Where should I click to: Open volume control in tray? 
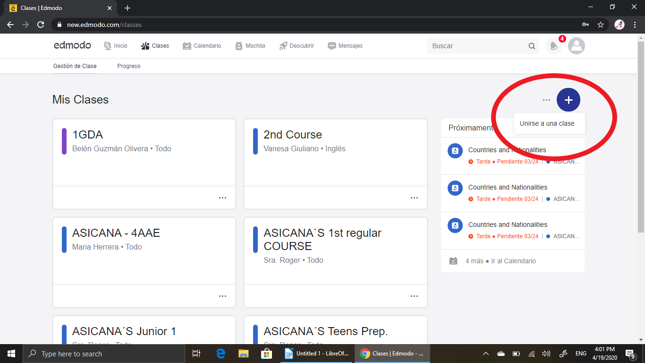[x=546, y=354]
